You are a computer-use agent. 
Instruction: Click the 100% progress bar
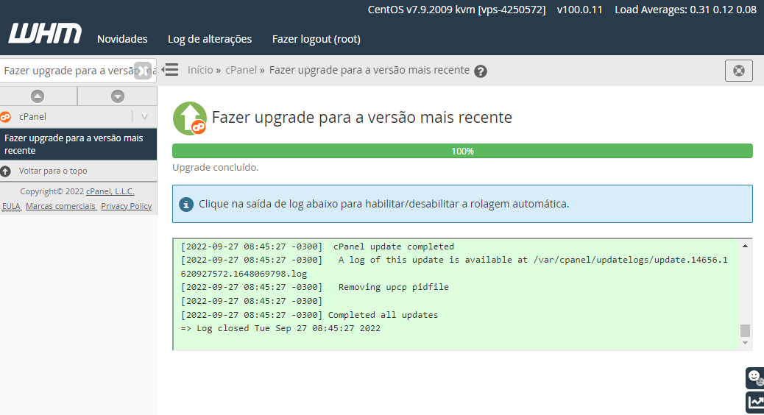pyautogui.click(x=462, y=151)
